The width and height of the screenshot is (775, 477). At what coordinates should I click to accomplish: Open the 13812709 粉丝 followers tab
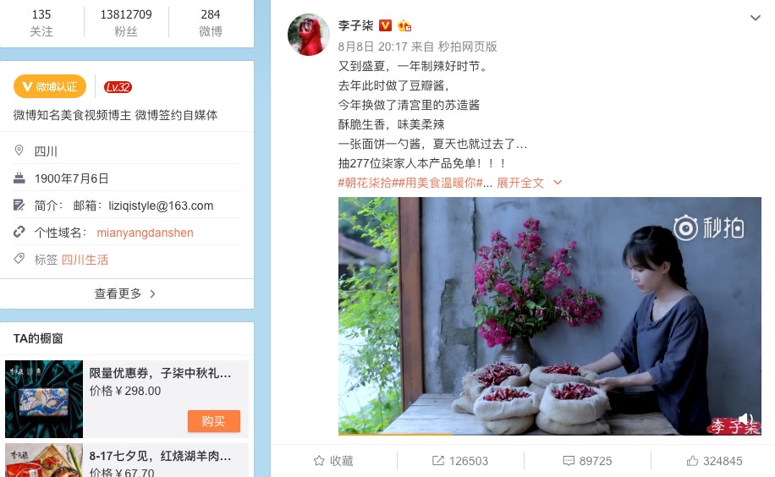[126, 23]
